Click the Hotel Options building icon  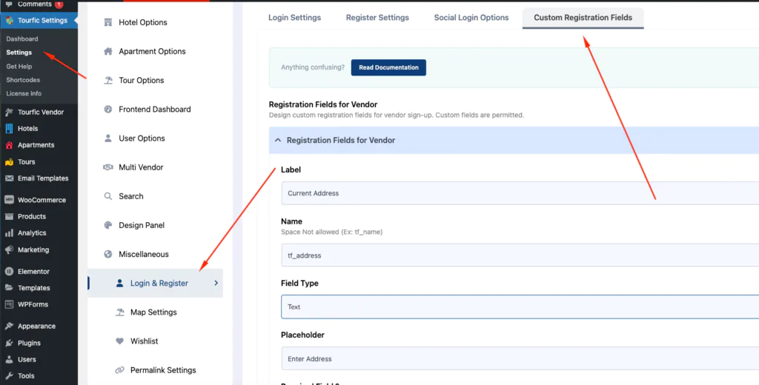point(108,22)
